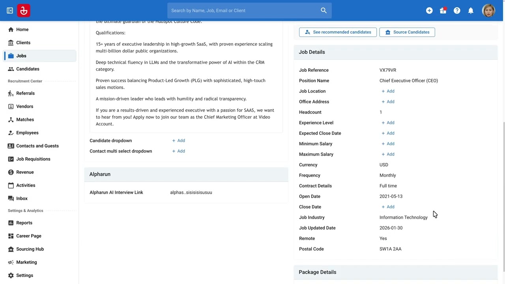Open the Marketing menu item

(x=39, y=262)
